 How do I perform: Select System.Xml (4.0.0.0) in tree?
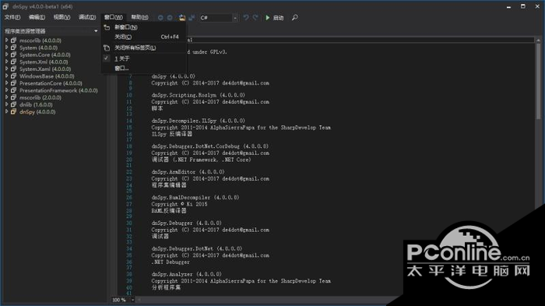44,62
